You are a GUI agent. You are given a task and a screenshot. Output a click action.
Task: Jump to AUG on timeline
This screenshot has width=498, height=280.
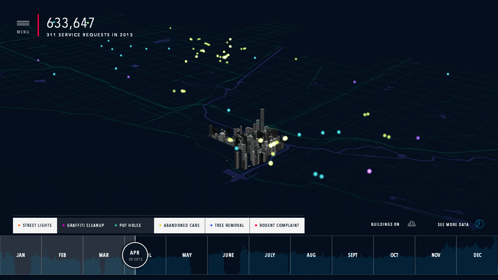click(311, 255)
